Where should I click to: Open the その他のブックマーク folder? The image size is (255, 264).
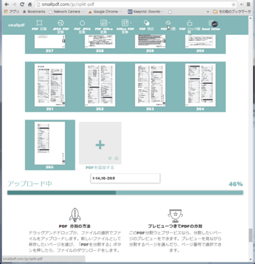[232, 11]
